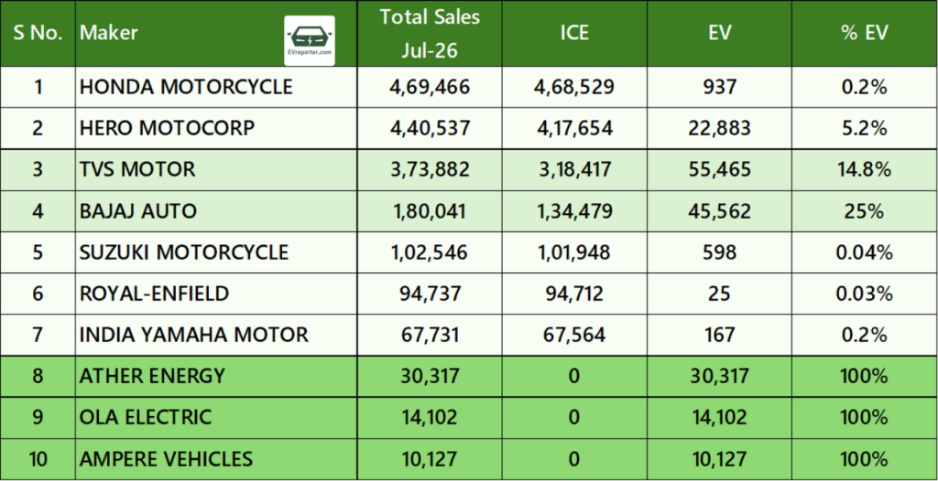The height and width of the screenshot is (481, 938).
Task: Select the INDIA YAMAHA MOTOR cell
Action: 216,335
